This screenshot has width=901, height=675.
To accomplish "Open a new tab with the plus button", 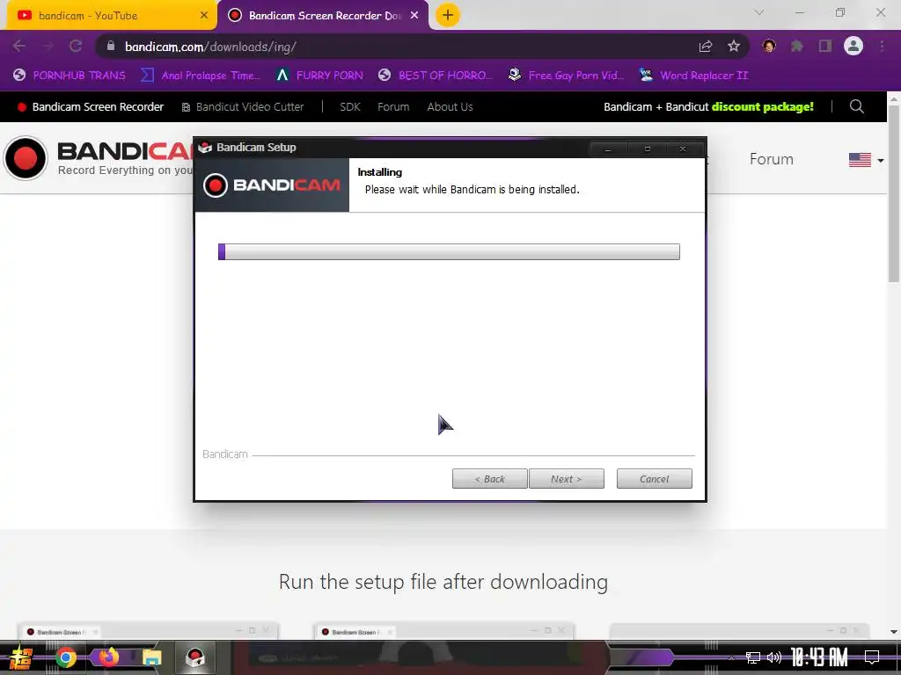I will pyautogui.click(x=448, y=16).
